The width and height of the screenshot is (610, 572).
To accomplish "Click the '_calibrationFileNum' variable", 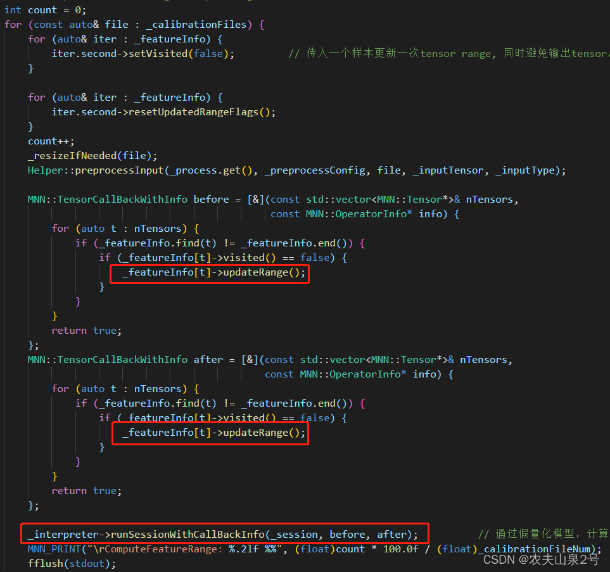I will [534, 549].
